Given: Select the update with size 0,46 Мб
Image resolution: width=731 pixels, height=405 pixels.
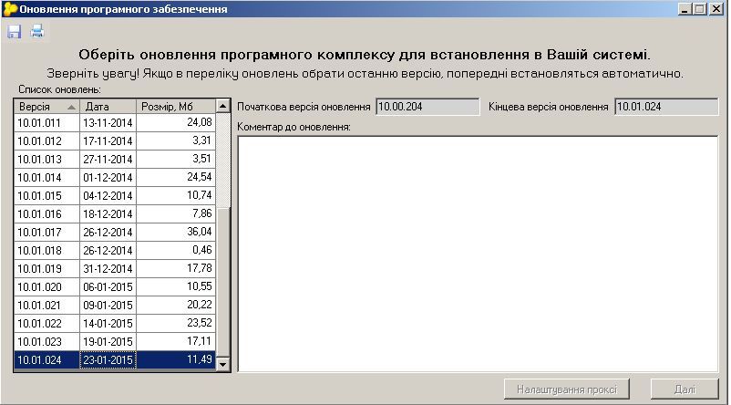Looking at the screenshot, I should (115, 251).
